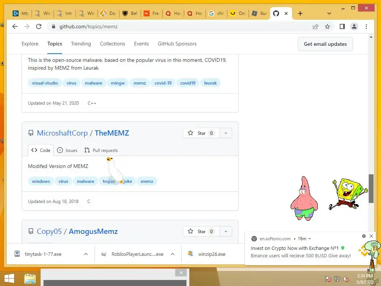Reload the page with the refresh icon
The width and height of the screenshot is (381, 286).
[39, 26]
